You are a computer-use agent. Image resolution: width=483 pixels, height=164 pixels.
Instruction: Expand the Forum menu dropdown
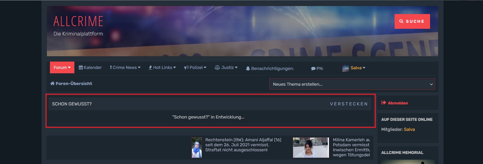click(62, 68)
